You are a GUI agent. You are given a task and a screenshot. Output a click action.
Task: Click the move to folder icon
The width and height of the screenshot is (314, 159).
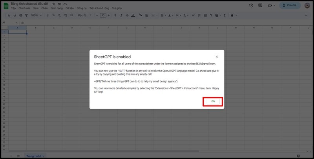pyautogui.click(x=60, y=4)
